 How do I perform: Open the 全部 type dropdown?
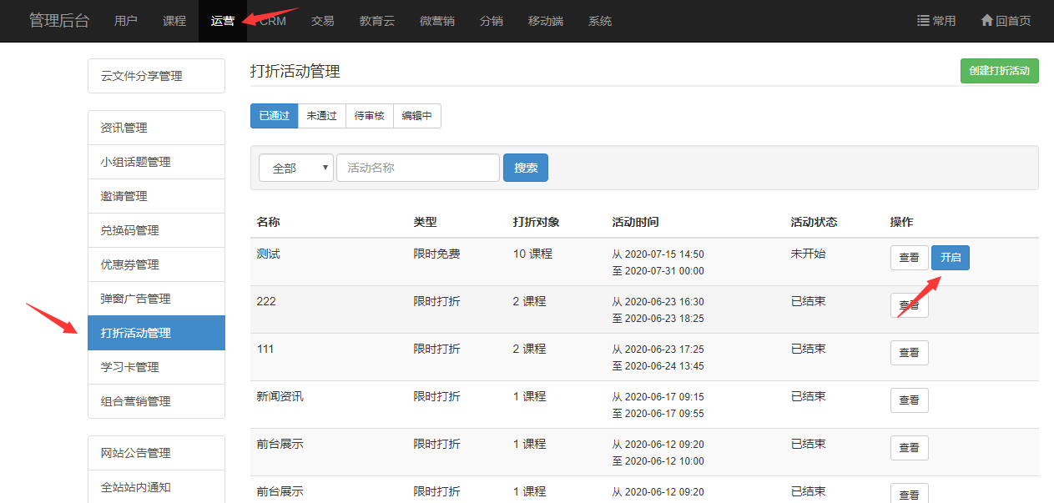point(296,168)
